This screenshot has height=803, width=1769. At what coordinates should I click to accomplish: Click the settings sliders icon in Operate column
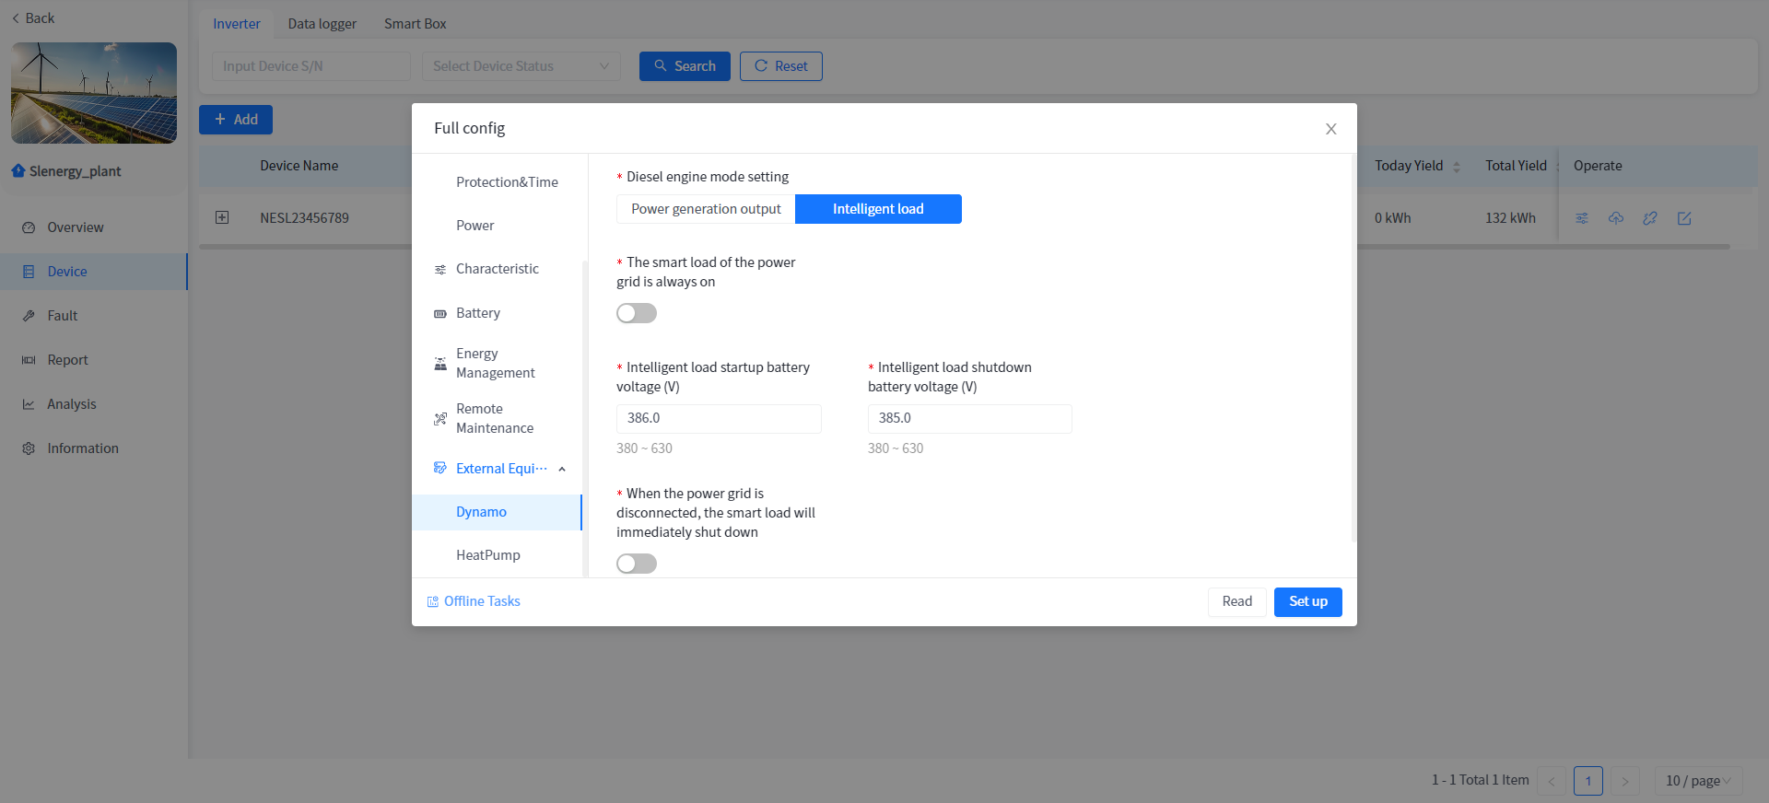coord(1582,218)
